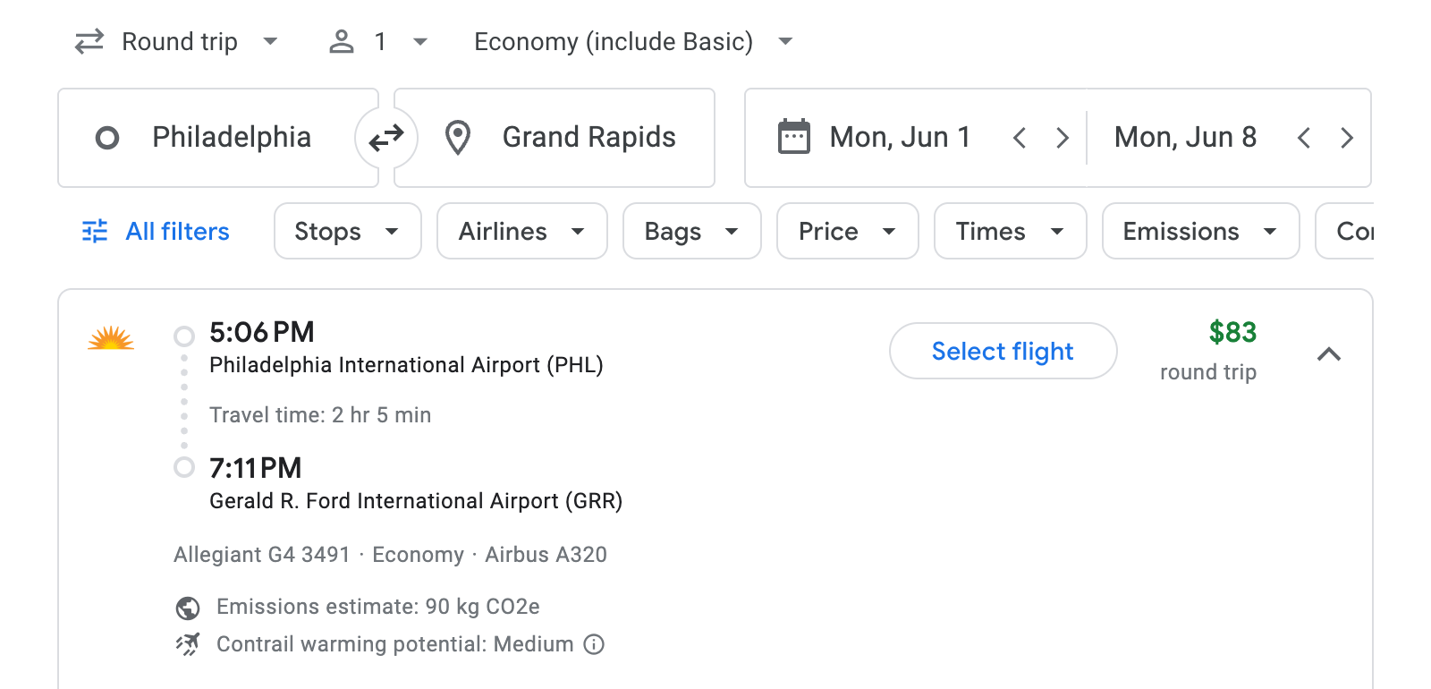Viewport: 1431px width, 689px height.
Task: Click the $83 round trip price
Action: pos(1232,333)
